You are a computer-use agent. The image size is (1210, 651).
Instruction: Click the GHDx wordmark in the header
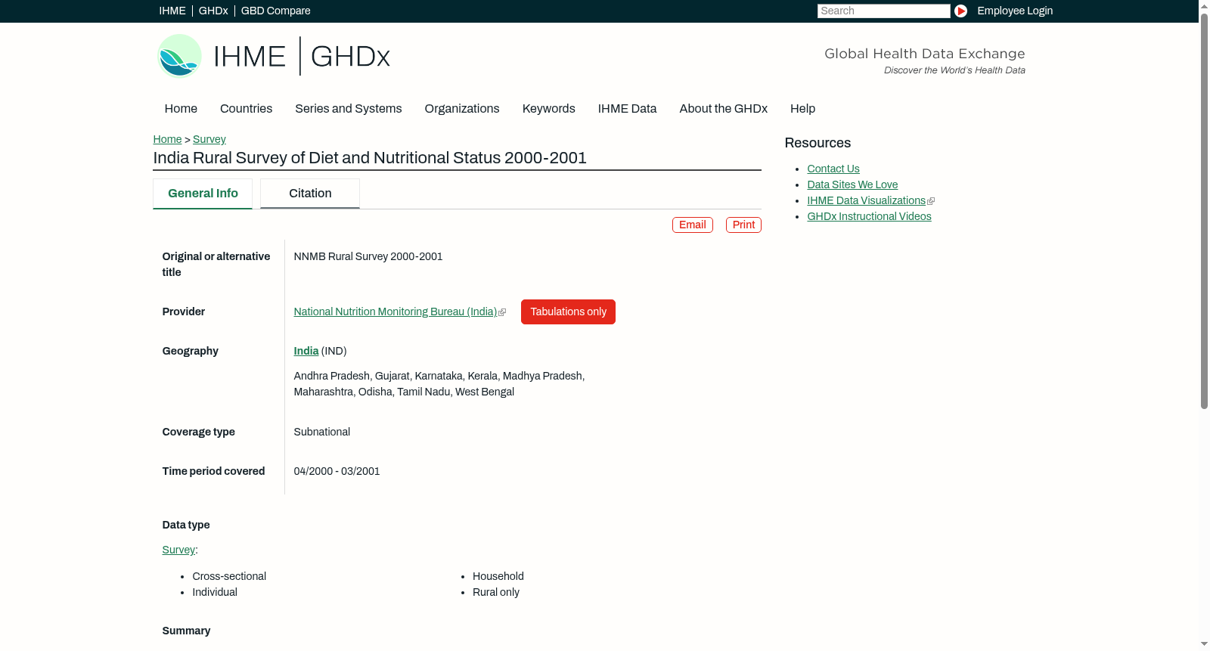tap(350, 57)
